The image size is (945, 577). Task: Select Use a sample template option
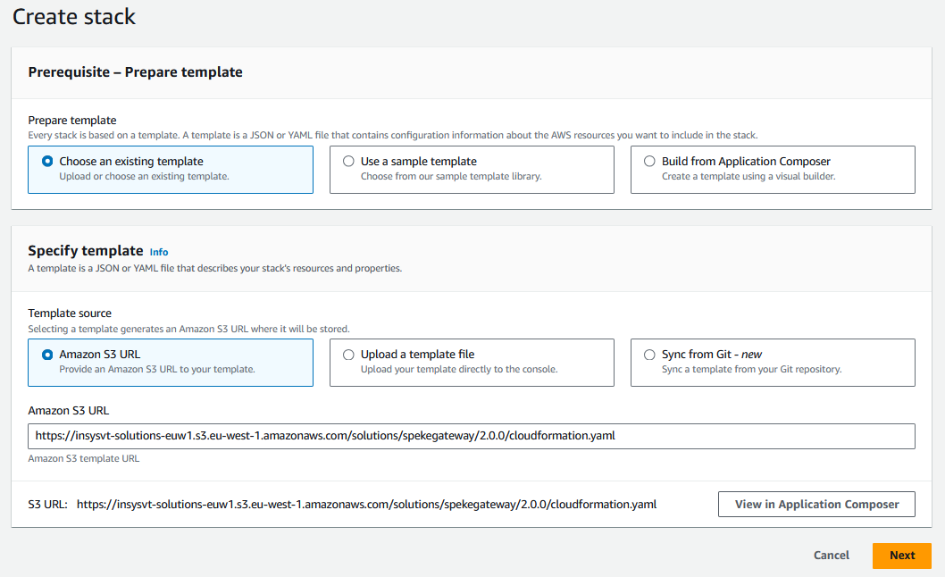pos(348,161)
